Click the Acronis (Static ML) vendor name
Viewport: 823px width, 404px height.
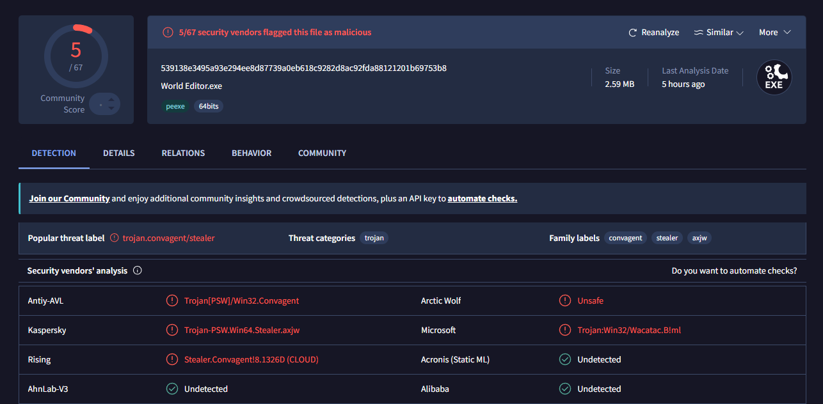(455, 359)
